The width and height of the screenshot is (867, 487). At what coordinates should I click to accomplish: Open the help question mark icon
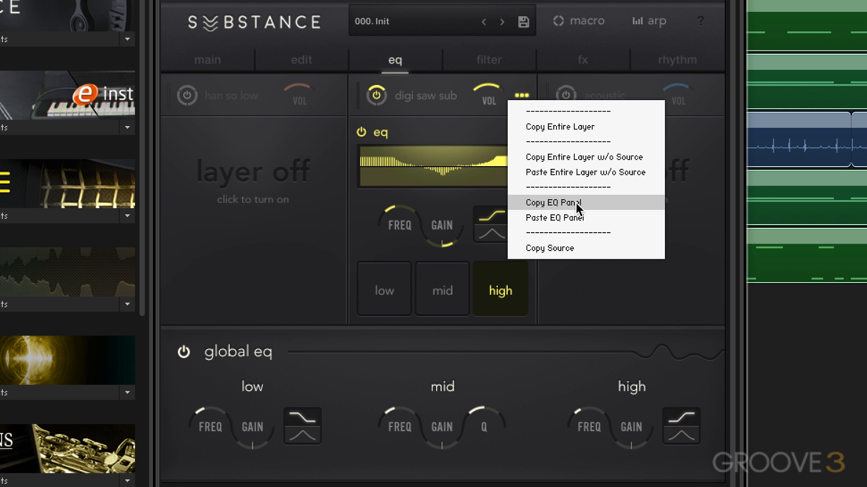click(701, 21)
